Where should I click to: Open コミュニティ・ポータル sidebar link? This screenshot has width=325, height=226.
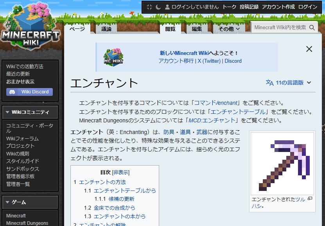click(30, 128)
